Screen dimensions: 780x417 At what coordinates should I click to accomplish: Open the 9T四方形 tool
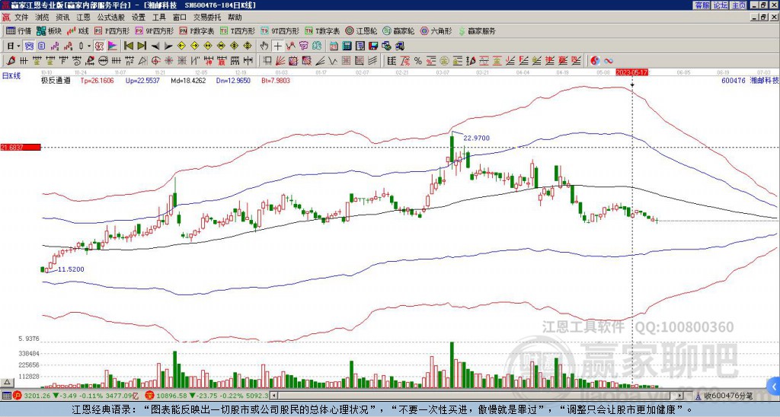[x=280, y=30]
